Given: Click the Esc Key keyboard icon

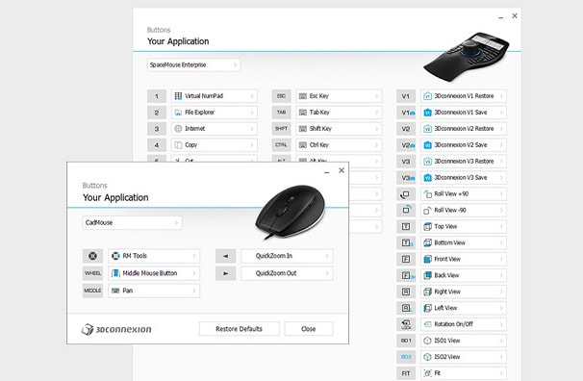Looking at the screenshot, I should tap(303, 96).
